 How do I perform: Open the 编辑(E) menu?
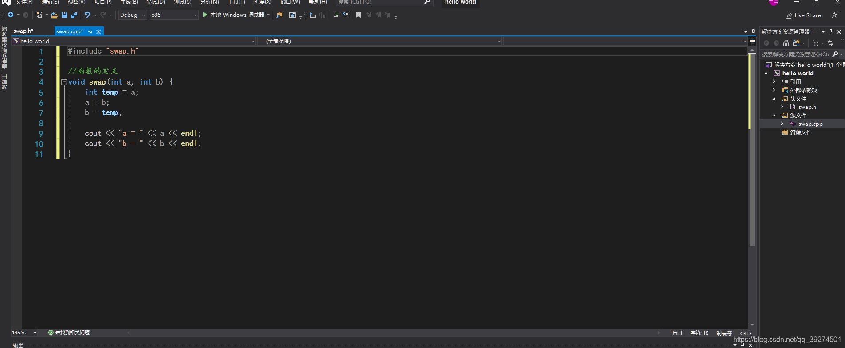50,2
